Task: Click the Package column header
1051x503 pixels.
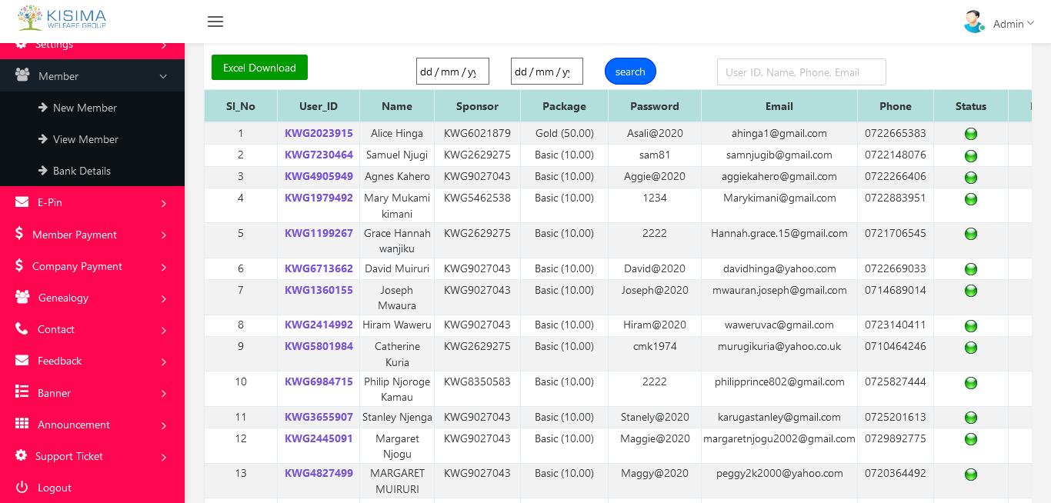Action: pyautogui.click(x=564, y=106)
